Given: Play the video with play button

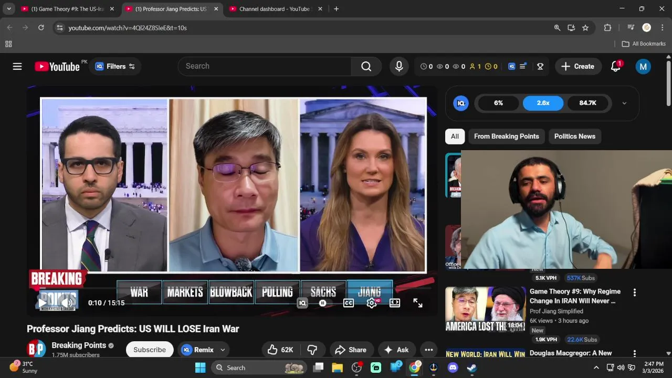Looking at the screenshot, I should coord(42,303).
